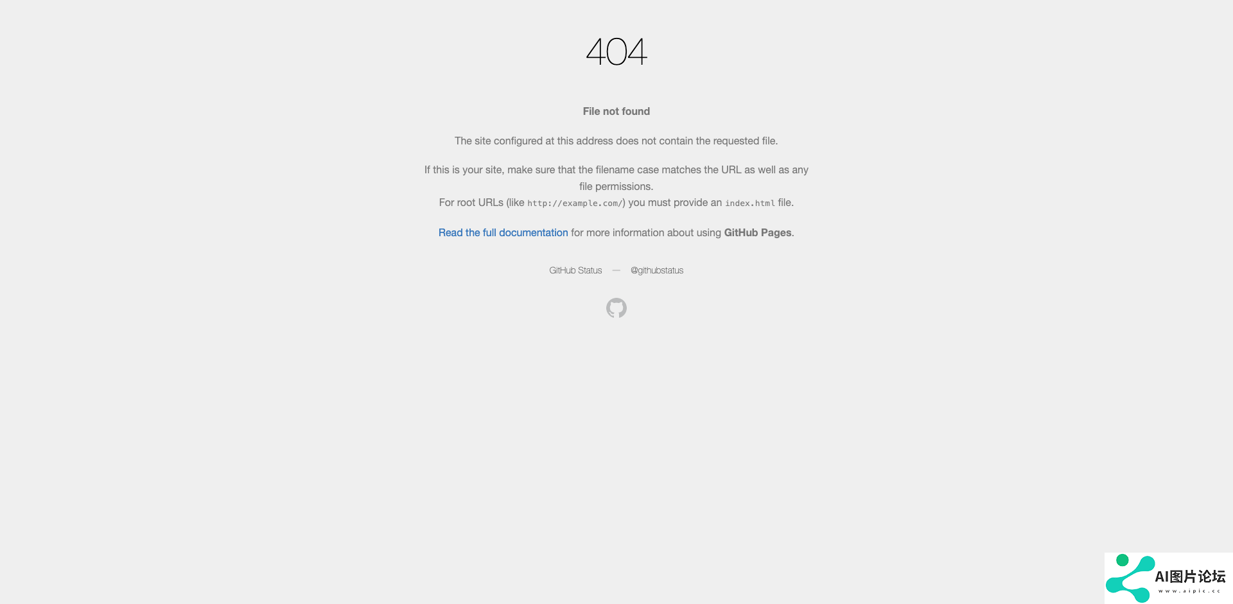Screen dimensions: 1233x604
Task: Click the File not found heading
Action: click(616, 111)
